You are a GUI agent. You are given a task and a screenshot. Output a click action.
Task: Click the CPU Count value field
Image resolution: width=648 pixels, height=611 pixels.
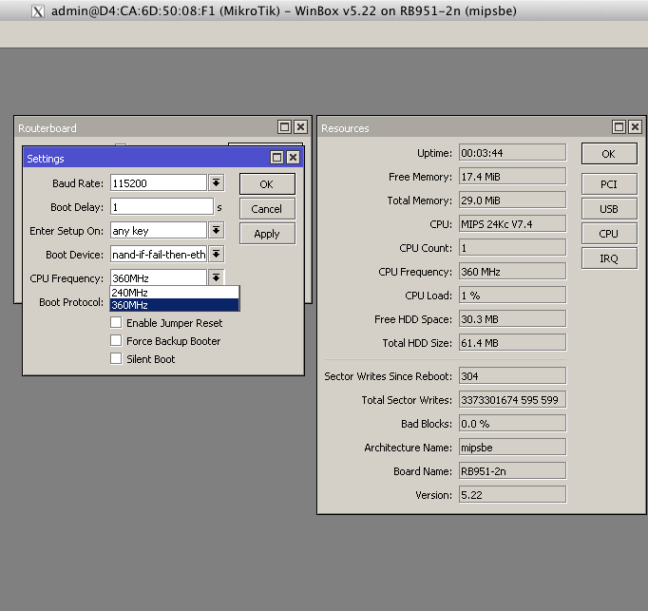pos(512,248)
